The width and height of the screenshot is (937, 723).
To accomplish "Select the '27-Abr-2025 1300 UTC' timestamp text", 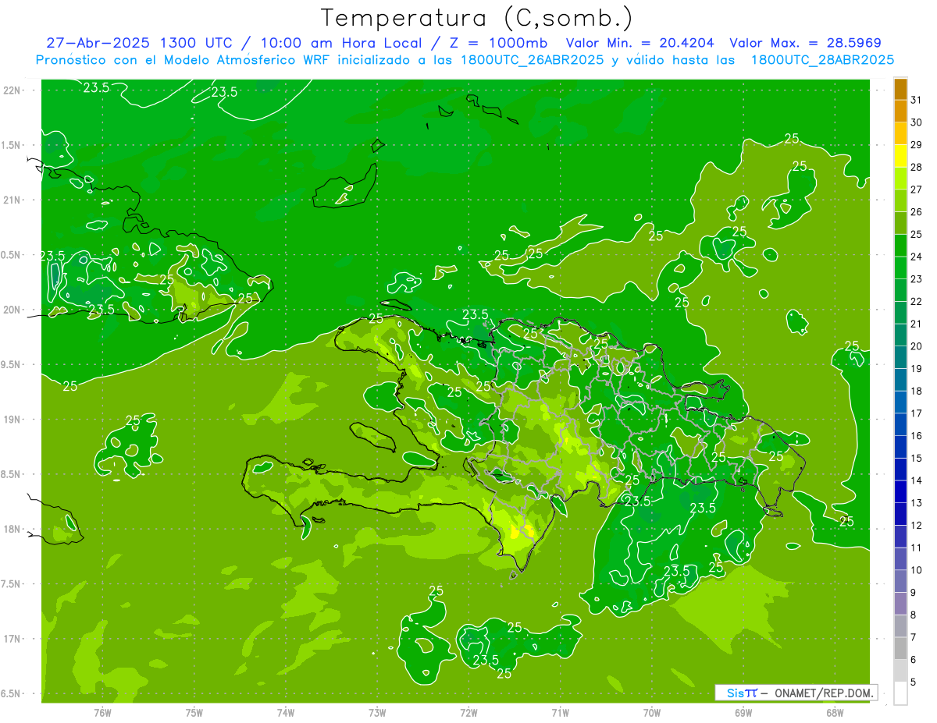I will click(138, 43).
